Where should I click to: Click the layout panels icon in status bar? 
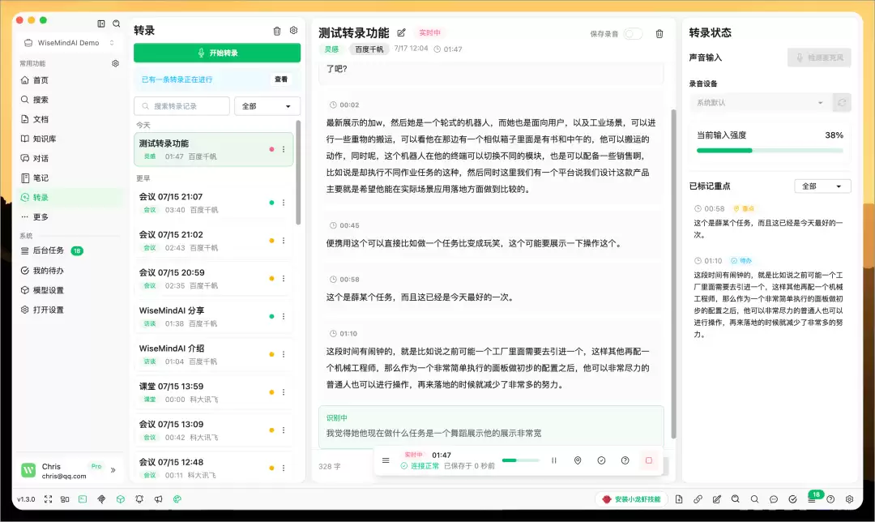[65, 499]
